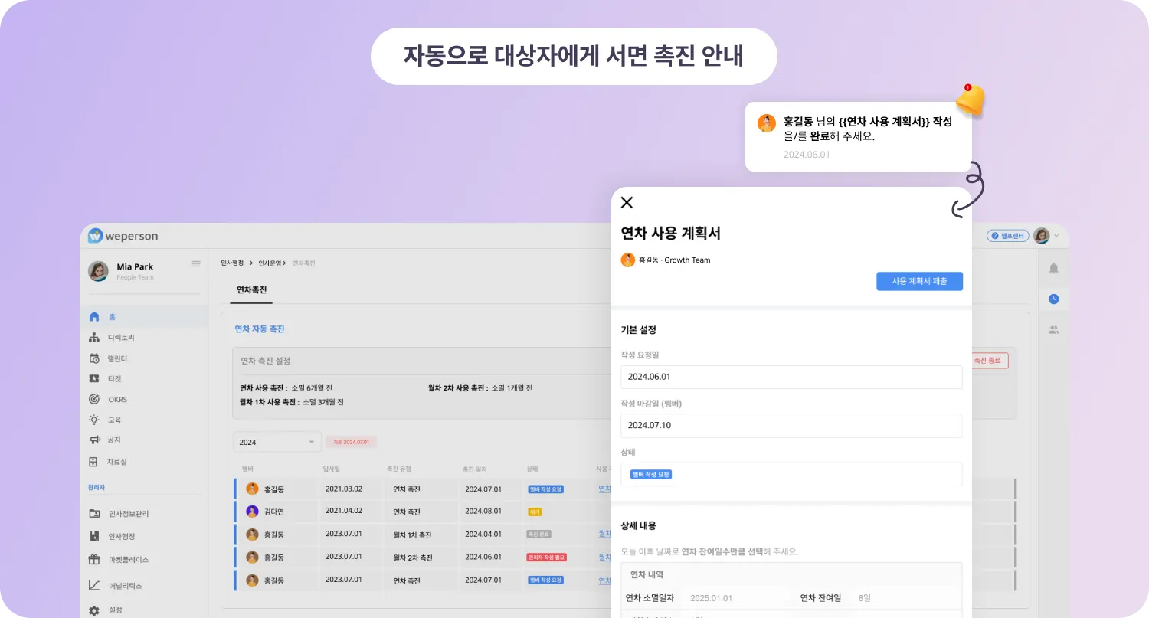Screen dimensions: 1149x618
Task: Click 홍길동's avatar in the notification card
Action: click(767, 123)
